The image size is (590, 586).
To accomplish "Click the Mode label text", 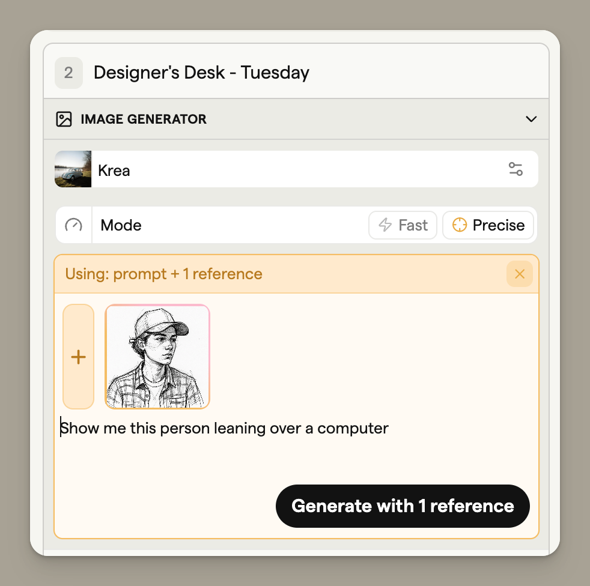I will pos(121,225).
